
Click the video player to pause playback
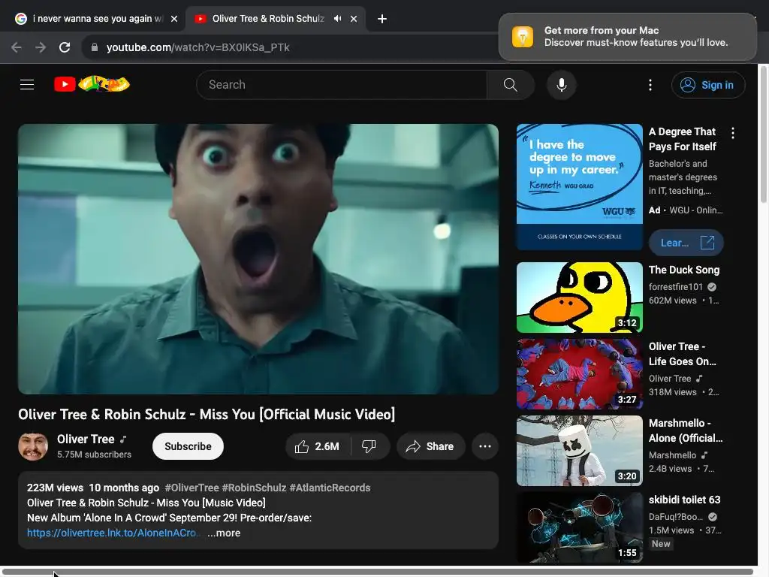[258, 258]
